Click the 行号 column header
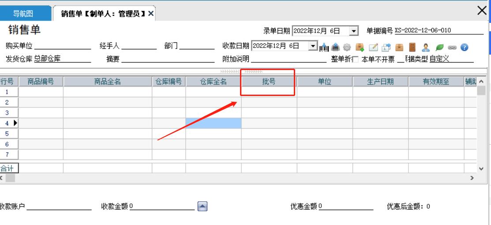Screen dimensions: 491x225 [9, 81]
